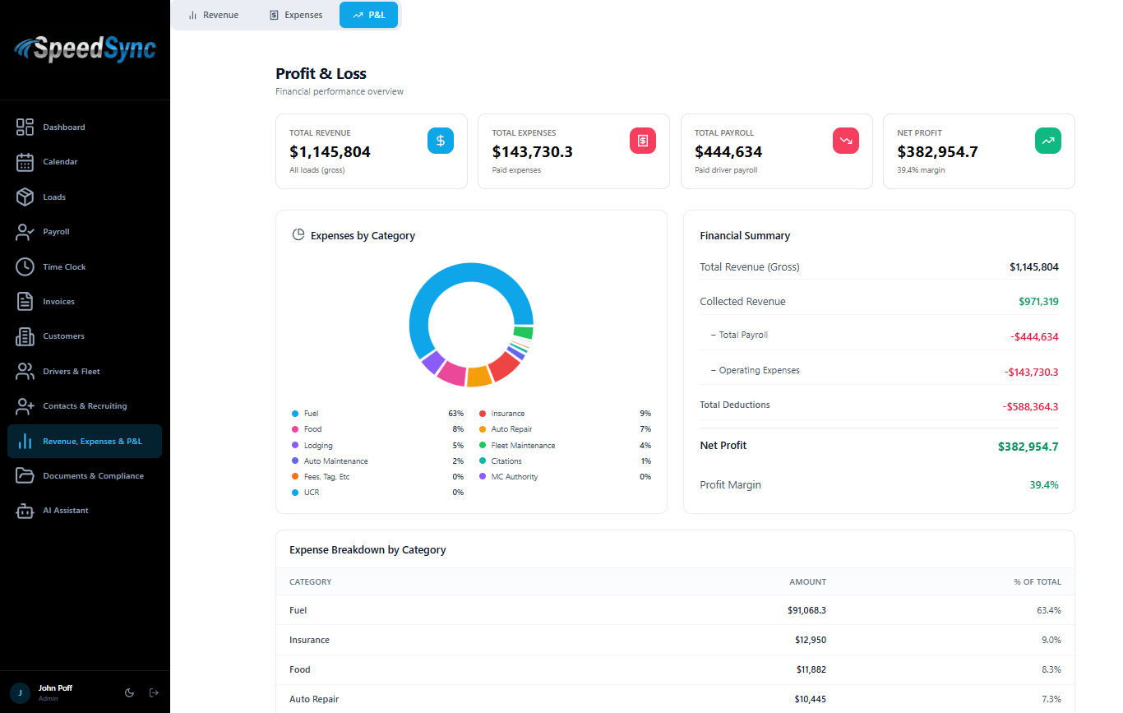1123x713 pixels.
Task: Click the John Poff avatar circle
Action: pos(20,692)
